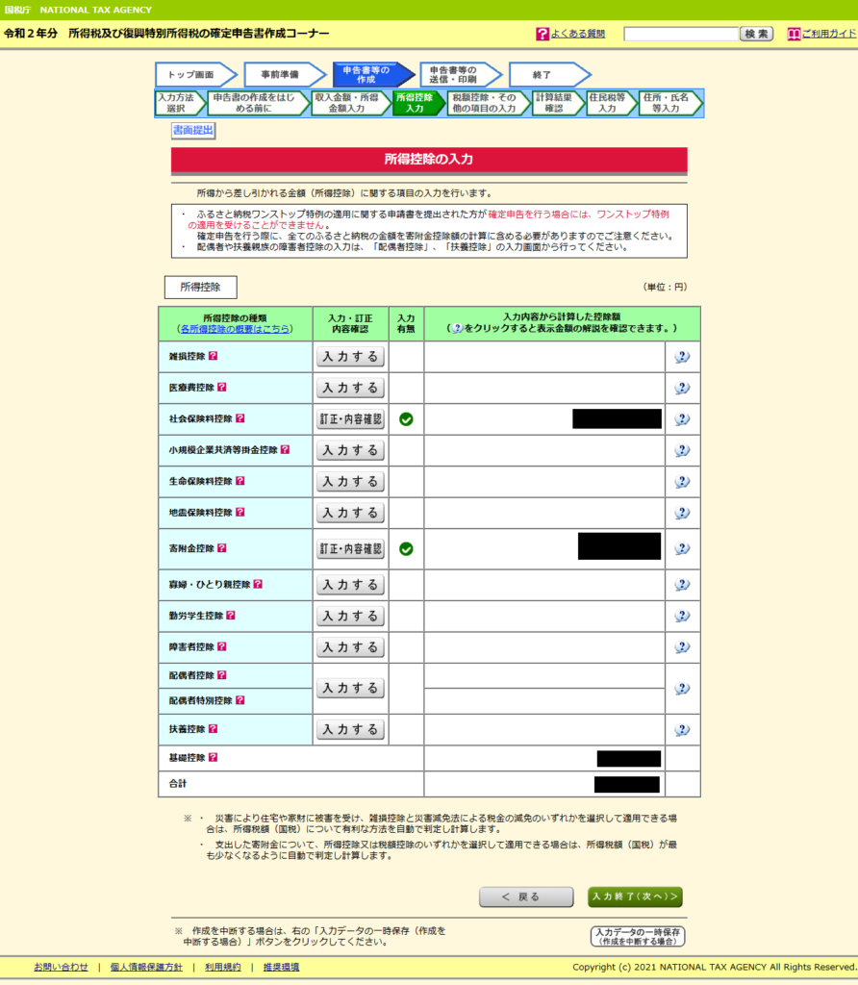Click 入力する button for 扶養控除
The width and height of the screenshot is (858, 985).
350,730
